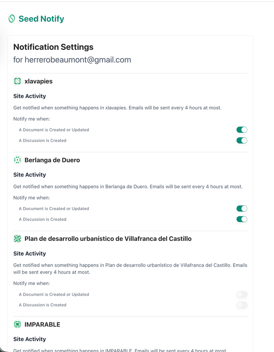Enable Villafranca del Castillo discussion created toggle
Viewport: 274px width, 352px height.
(x=242, y=305)
